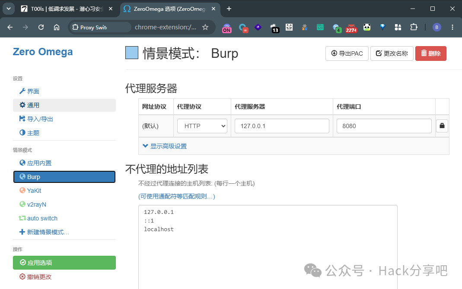Click 新建情景模式 to add profile
This screenshot has width=462, height=289.
point(64,232)
